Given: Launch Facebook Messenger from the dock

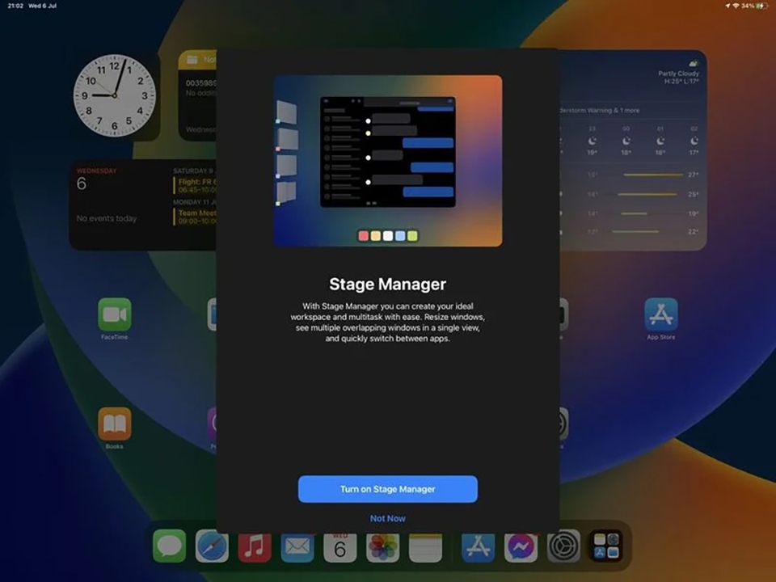Looking at the screenshot, I should (521, 546).
